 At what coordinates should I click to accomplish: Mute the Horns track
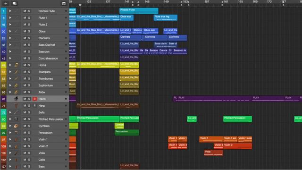pos(25,65)
